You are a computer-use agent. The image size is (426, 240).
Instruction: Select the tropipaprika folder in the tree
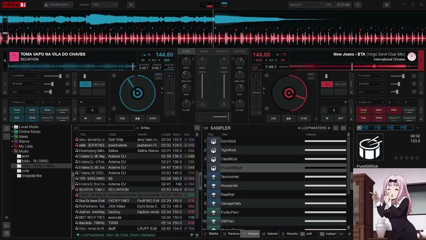point(32,176)
